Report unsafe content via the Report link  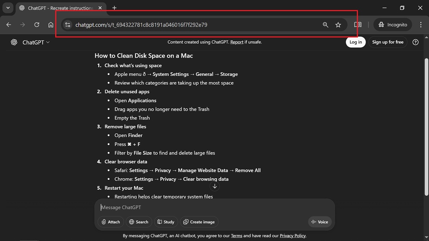pos(236,42)
